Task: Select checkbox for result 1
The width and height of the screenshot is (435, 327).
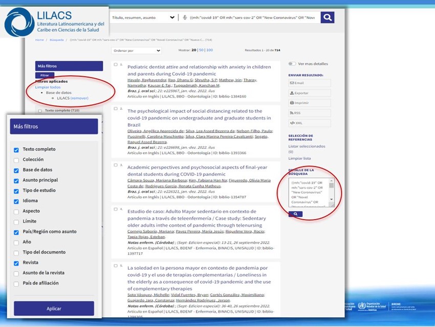Action: pyautogui.click(x=116, y=64)
